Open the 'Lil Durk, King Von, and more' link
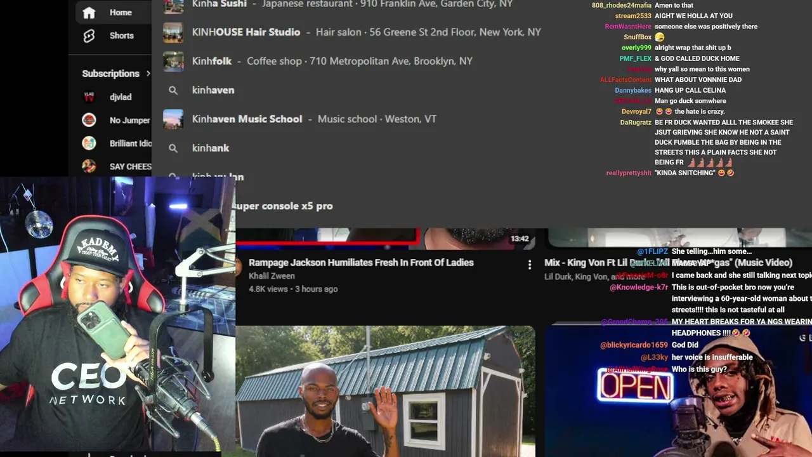Image resolution: width=812 pixels, height=457 pixels. pyautogui.click(x=594, y=277)
